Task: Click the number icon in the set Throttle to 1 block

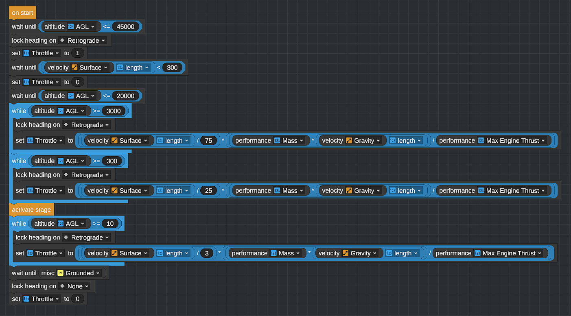Action: tap(26, 53)
